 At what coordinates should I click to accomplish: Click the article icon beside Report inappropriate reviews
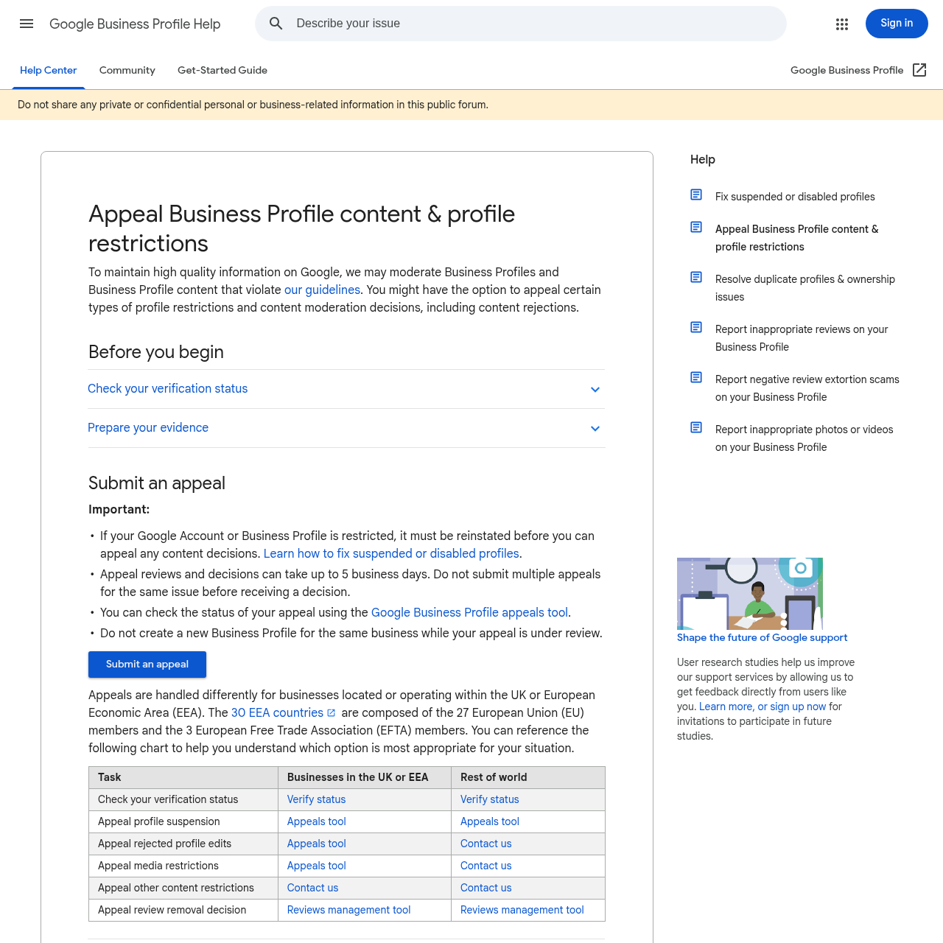[696, 327]
